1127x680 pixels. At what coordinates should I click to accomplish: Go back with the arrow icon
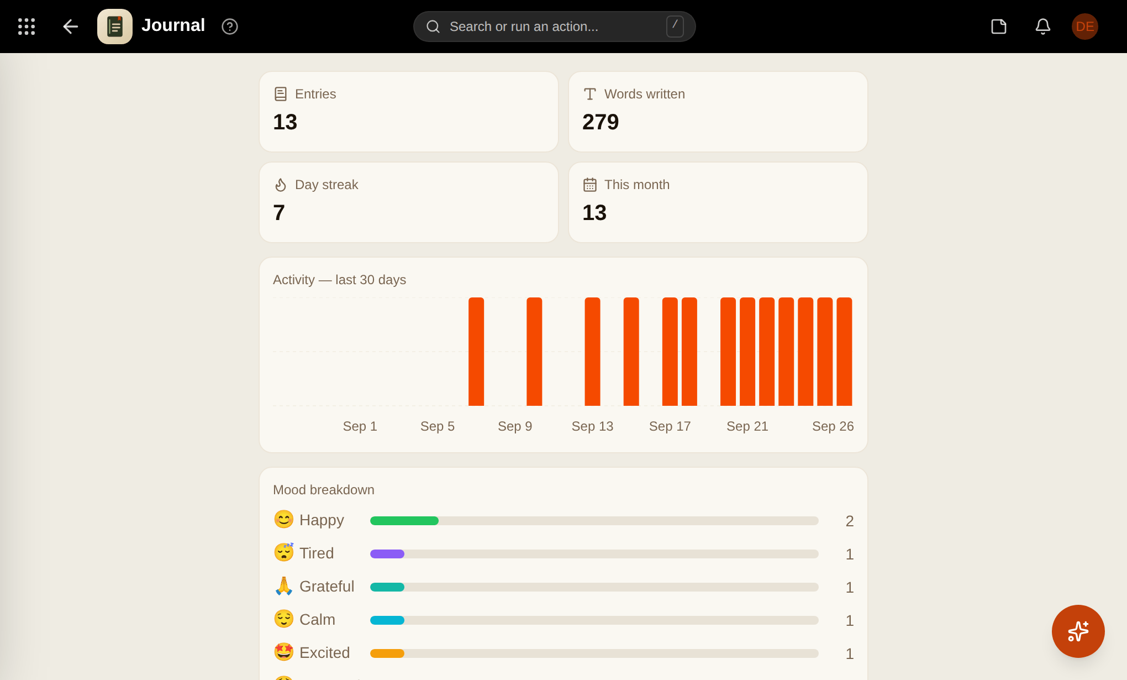[70, 27]
